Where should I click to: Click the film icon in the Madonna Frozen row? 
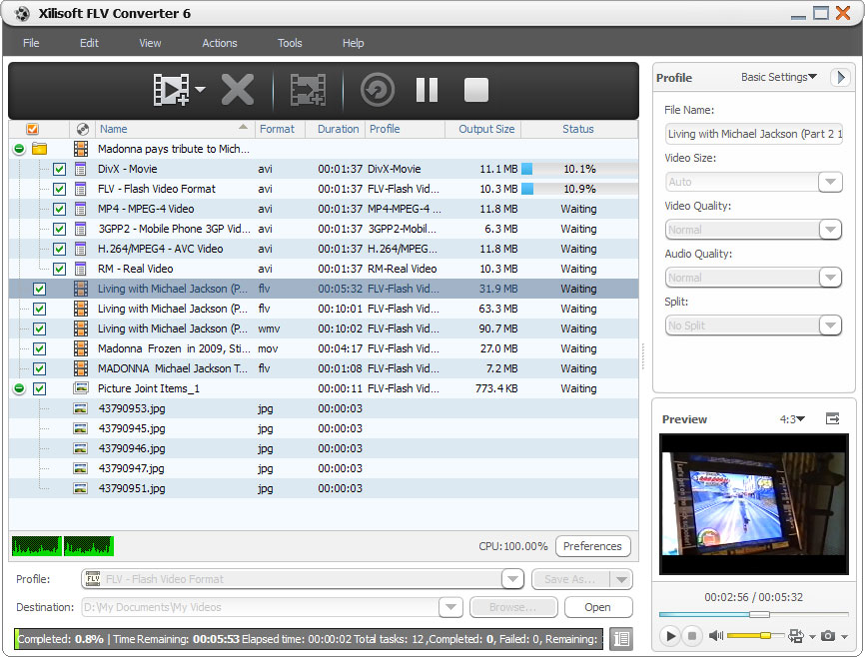click(x=81, y=348)
